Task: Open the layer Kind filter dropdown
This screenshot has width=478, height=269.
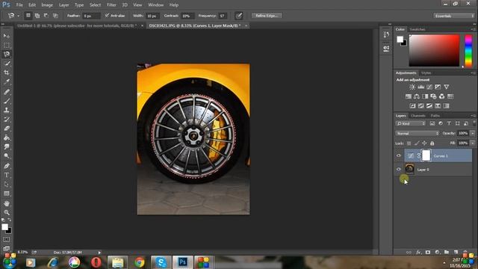Action: point(411,123)
